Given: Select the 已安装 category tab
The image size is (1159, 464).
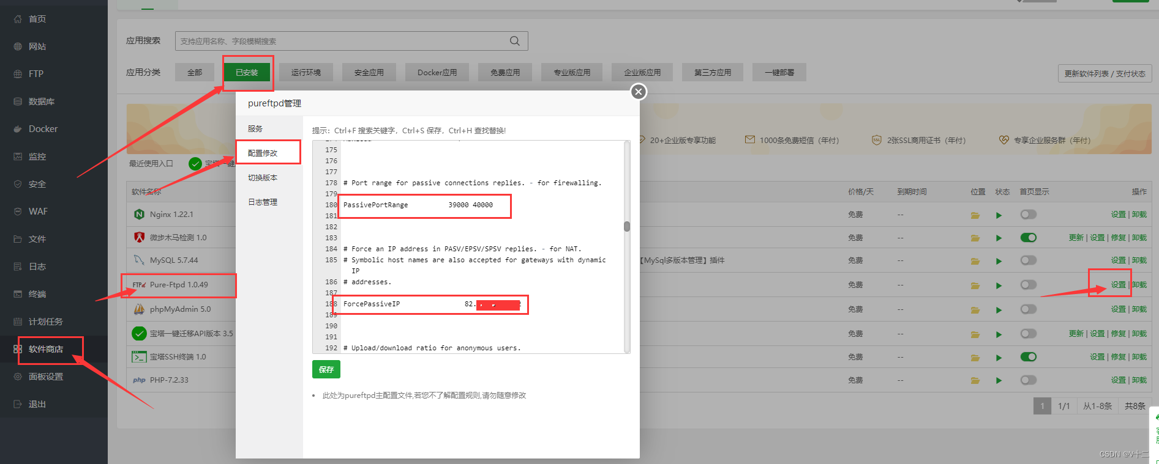Looking at the screenshot, I should 247,72.
